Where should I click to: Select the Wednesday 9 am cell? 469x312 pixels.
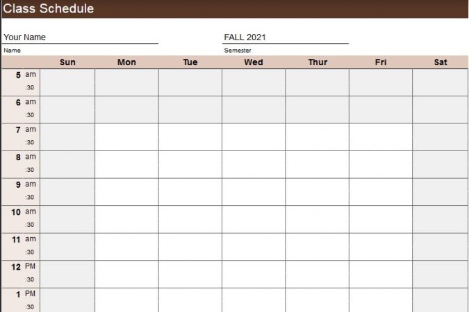tap(254, 184)
